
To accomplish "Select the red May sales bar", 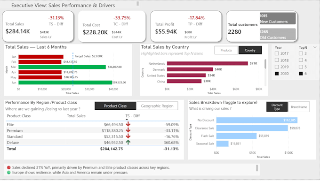I will pyautogui.click(x=40, y=77).
